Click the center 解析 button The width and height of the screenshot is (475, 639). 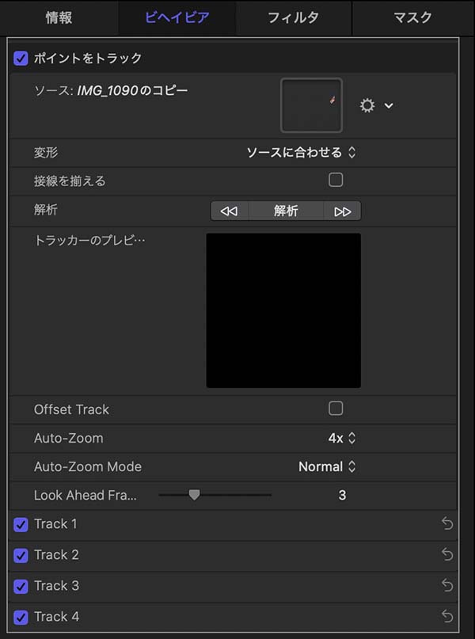click(286, 211)
